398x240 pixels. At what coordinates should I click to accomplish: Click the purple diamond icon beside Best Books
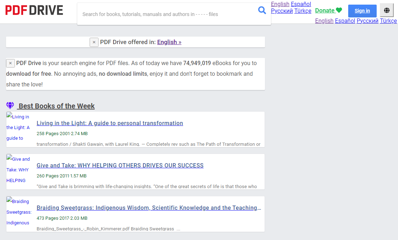(10, 106)
